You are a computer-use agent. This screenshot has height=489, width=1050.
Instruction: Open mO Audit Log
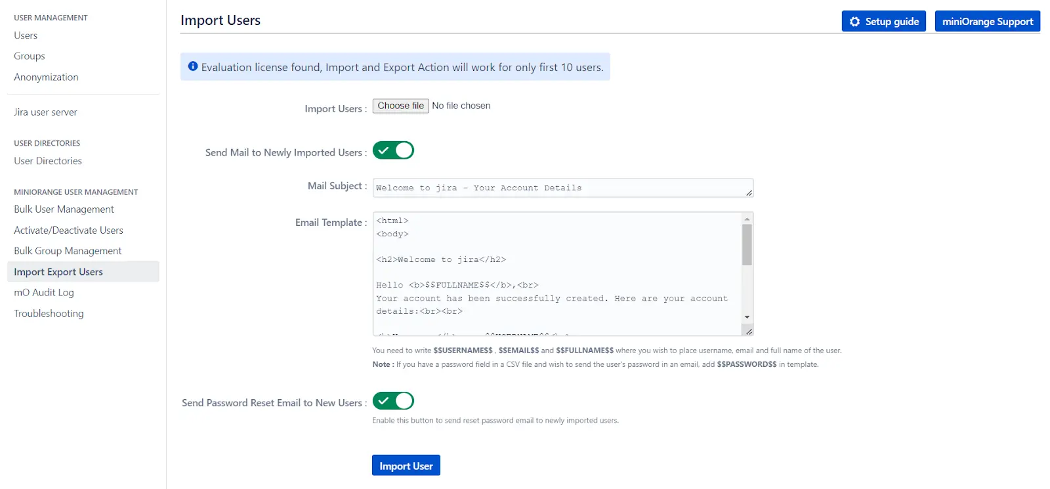coord(44,293)
